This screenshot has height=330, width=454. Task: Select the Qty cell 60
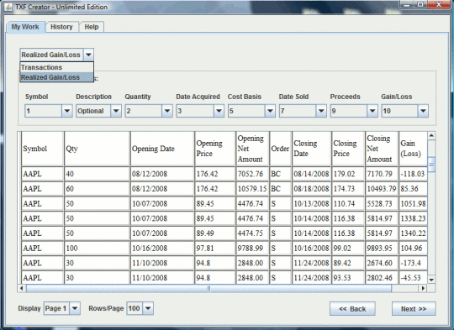tap(98, 189)
